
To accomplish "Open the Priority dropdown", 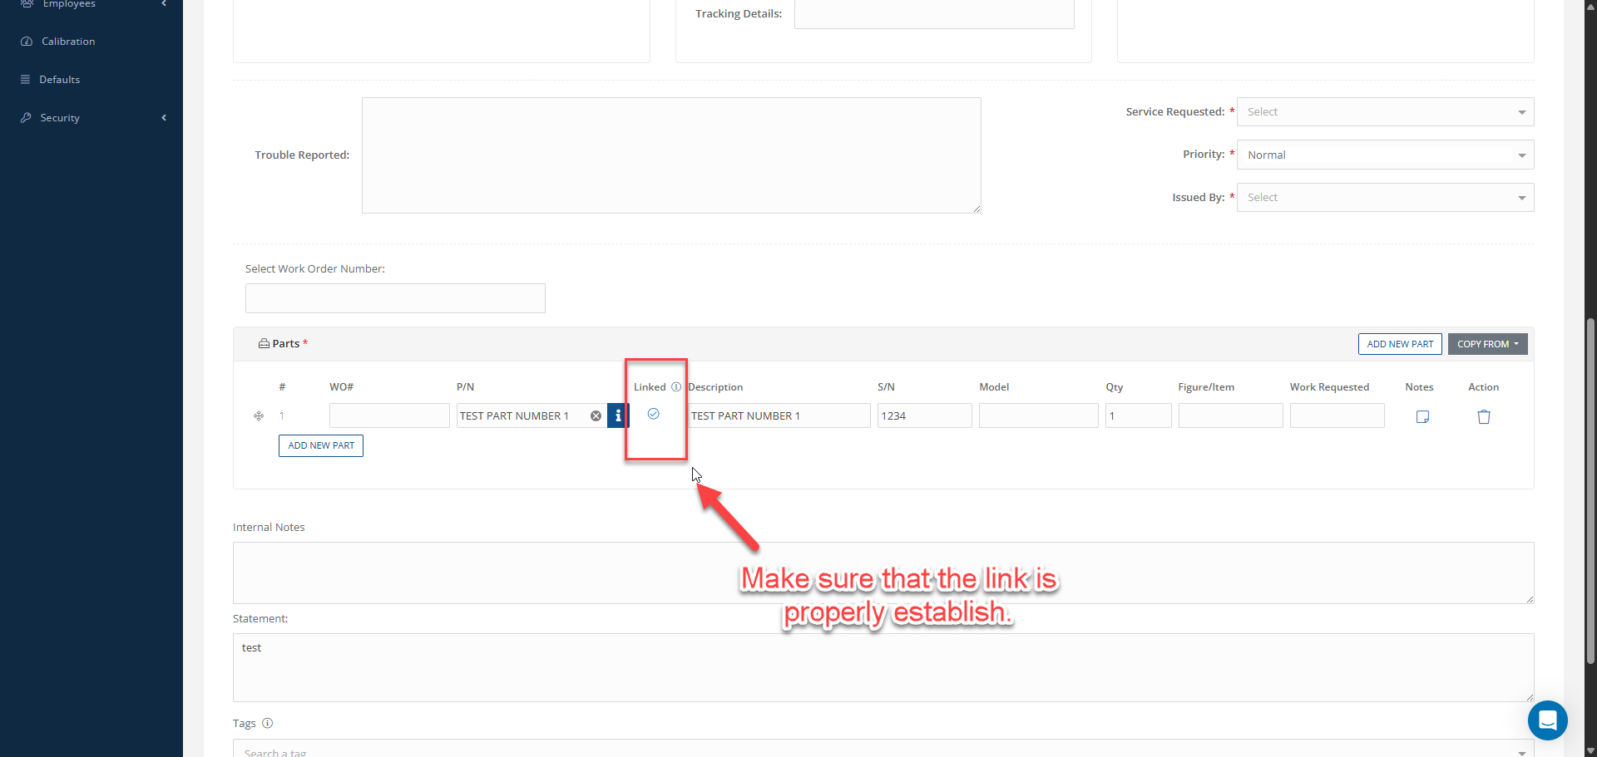I will coord(1385,155).
